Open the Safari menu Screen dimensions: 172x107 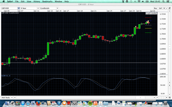10,1
